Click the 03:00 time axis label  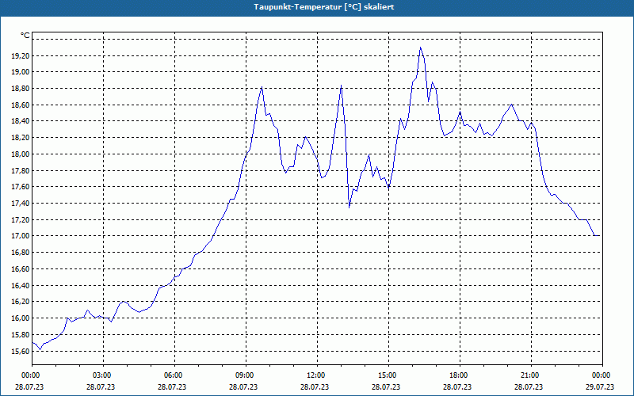[x=103, y=375]
